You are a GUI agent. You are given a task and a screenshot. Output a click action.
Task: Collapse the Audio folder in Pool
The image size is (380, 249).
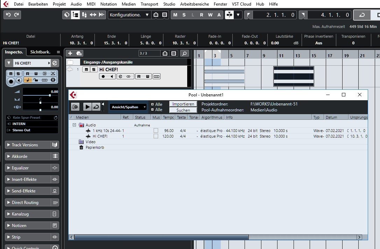click(75, 125)
